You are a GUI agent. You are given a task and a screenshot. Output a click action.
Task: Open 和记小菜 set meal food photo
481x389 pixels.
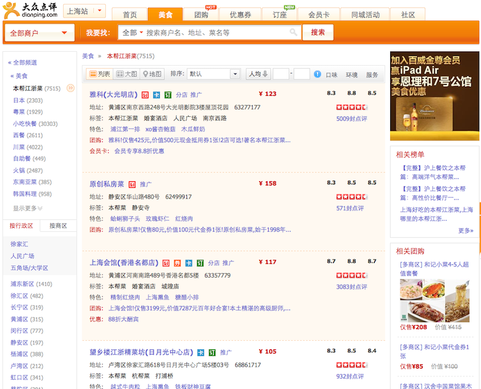435,300
